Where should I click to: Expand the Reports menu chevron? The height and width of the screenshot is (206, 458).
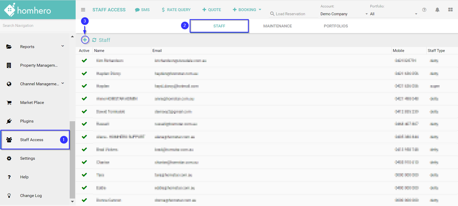pyautogui.click(x=63, y=46)
